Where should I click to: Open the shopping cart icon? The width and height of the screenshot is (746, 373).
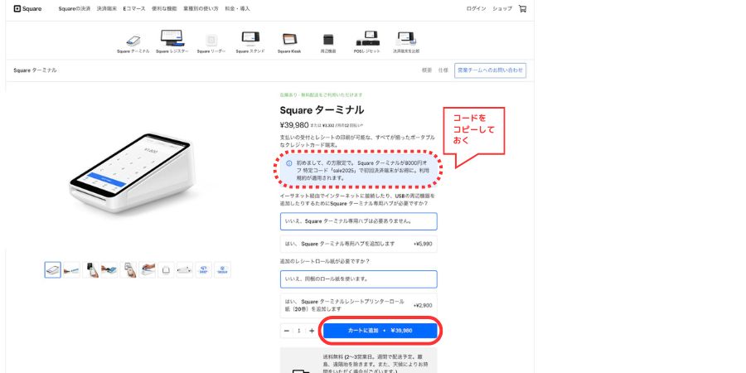[x=522, y=8]
